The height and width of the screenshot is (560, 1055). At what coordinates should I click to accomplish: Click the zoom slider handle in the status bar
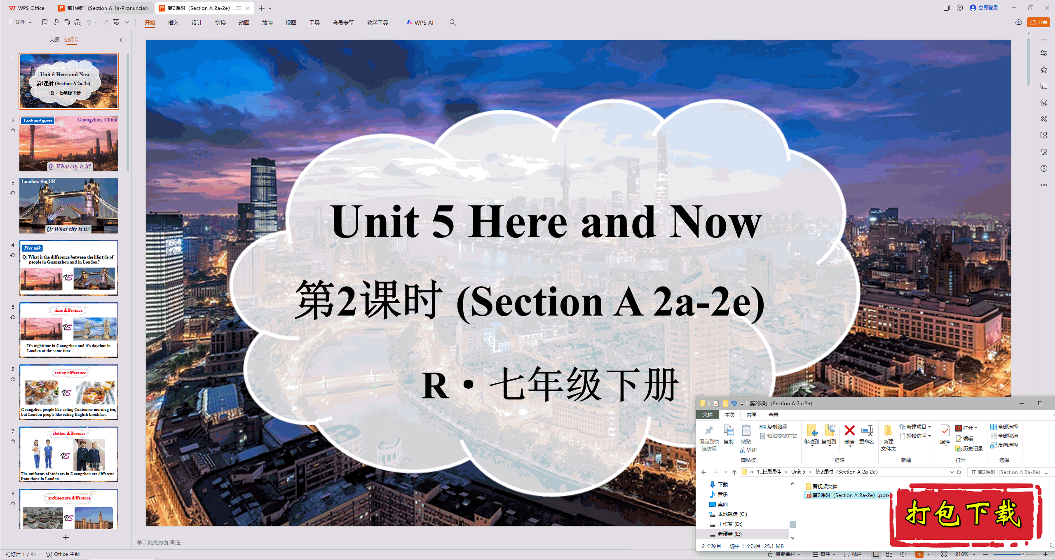tap(1023, 554)
